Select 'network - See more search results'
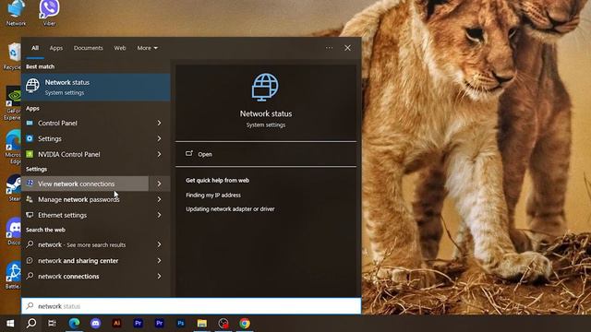 (85, 244)
